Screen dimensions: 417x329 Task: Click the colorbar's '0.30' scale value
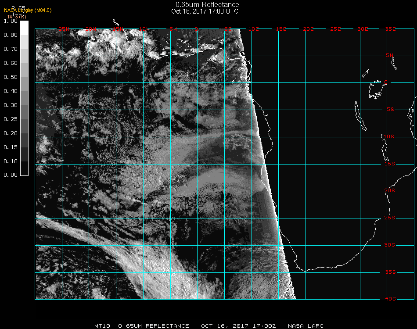click(11, 105)
